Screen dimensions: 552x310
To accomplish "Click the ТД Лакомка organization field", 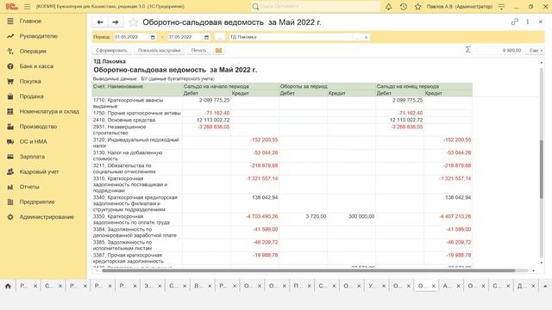I will [x=292, y=37].
